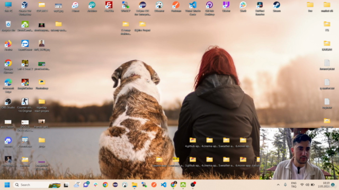Launch Oracle VM VirtualBox from desktop

click(x=25, y=8)
